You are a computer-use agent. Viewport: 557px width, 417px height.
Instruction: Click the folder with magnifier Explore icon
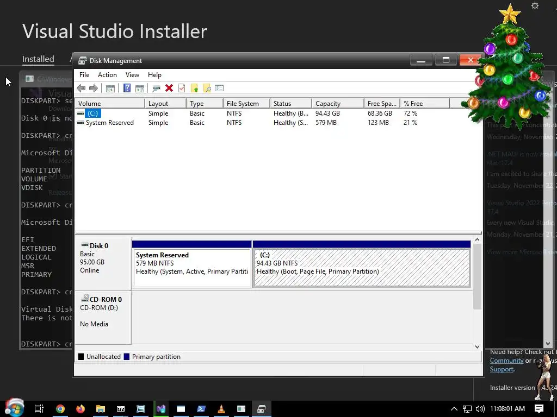[207, 89]
